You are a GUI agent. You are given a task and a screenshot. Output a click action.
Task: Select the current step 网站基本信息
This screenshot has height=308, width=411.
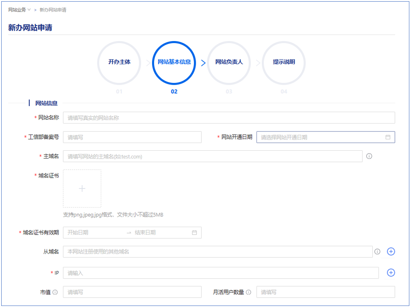(x=174, y=62)
